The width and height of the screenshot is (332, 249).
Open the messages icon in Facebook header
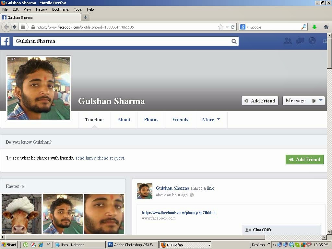click(x=300, y=41)
